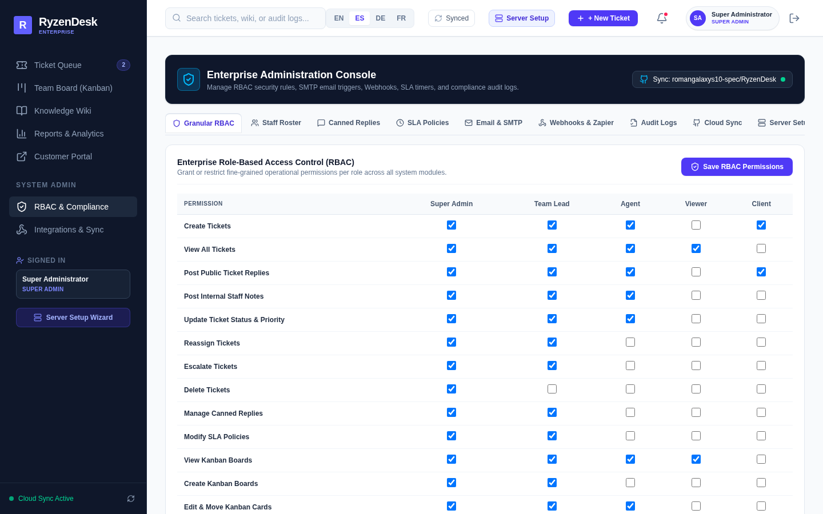823x514 pixels.
Task: Open Ticket Queue from the sidebar
Action: point(73,65)
